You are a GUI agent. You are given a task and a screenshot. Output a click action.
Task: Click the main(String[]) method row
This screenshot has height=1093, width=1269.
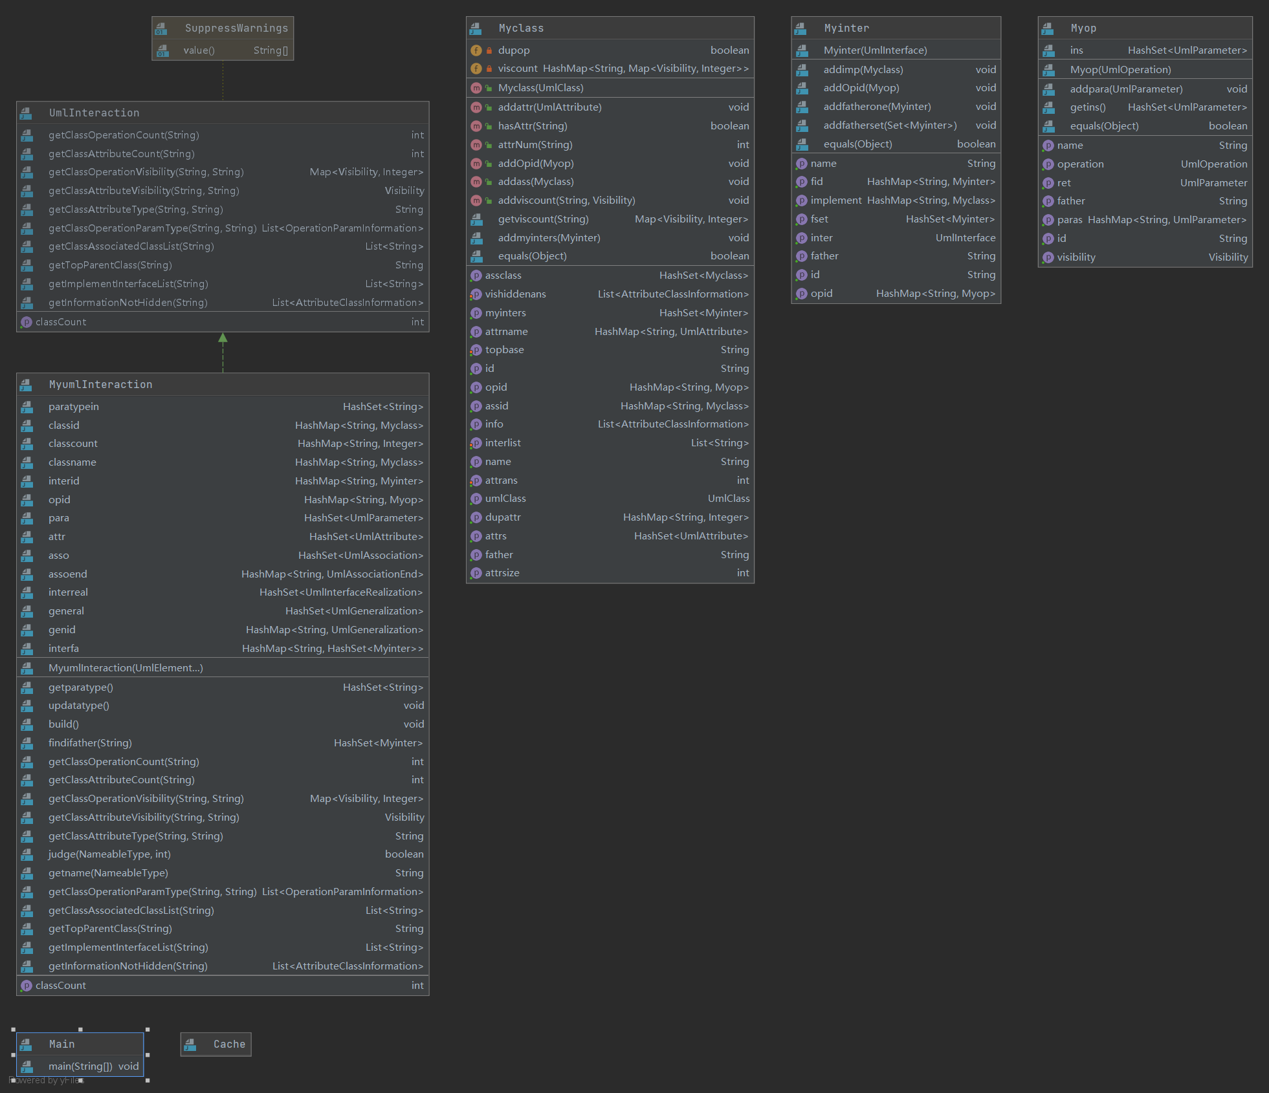(80, 1066)
